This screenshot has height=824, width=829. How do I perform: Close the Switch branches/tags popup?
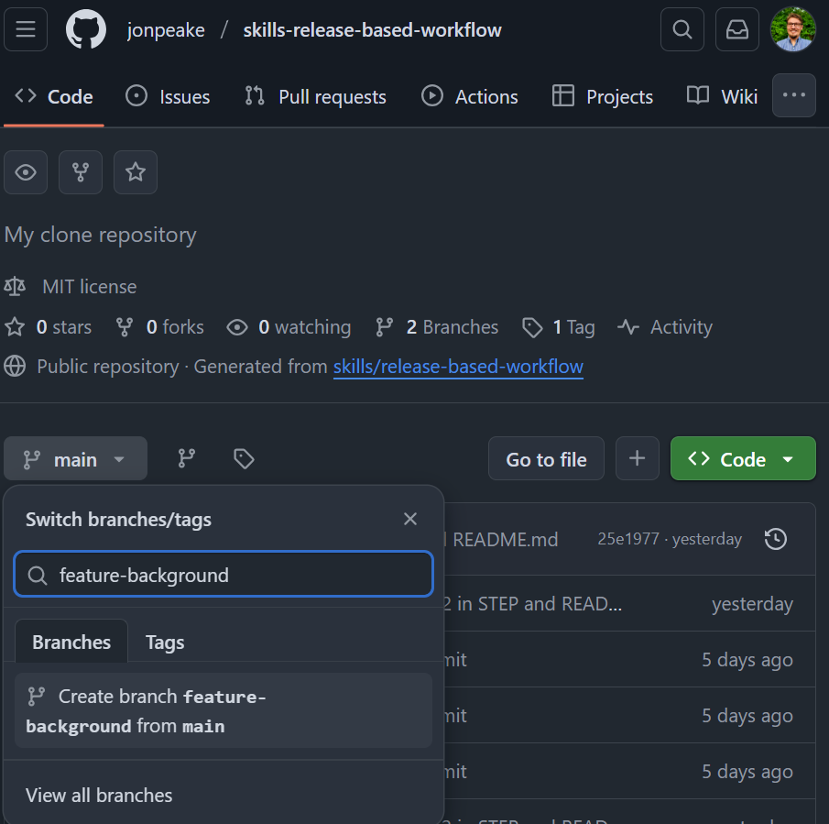point(410,519)
